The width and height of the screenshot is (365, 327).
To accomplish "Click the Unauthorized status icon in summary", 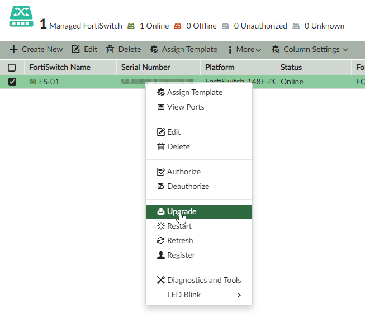I will click(225, 26).
